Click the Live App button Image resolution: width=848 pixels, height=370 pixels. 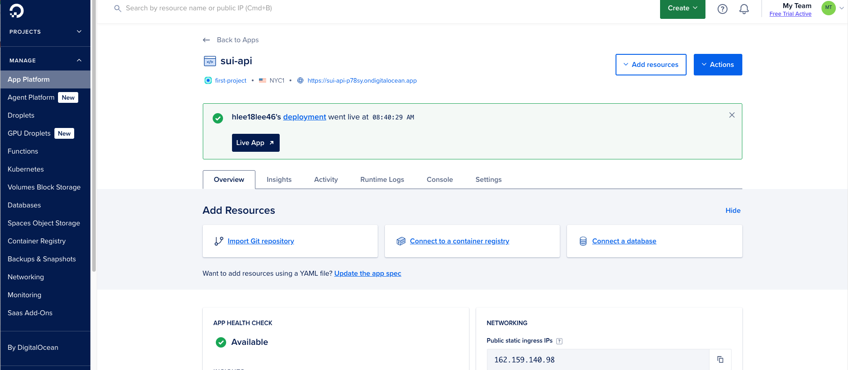[255, 143]
